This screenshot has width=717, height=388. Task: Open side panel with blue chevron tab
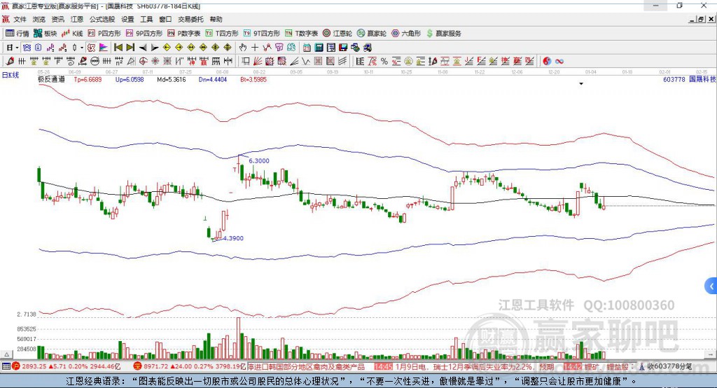coord(711,286)
